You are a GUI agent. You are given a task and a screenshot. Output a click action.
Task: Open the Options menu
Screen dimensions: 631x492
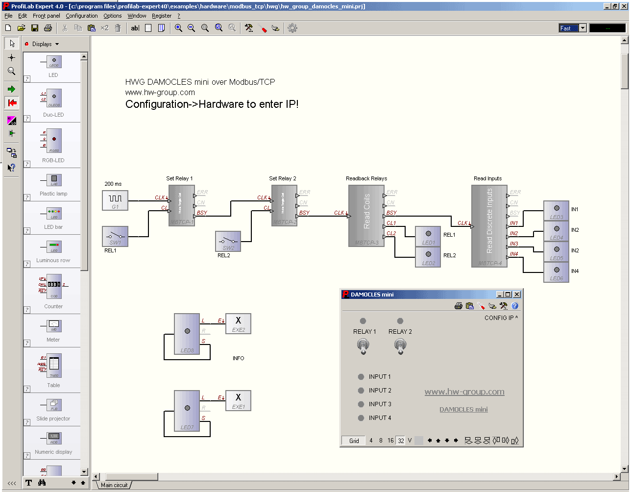point(113,16)
